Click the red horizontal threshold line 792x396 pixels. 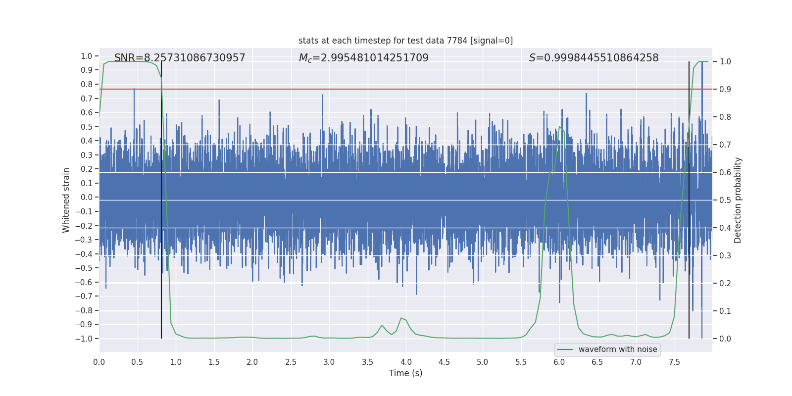[405, 89]
